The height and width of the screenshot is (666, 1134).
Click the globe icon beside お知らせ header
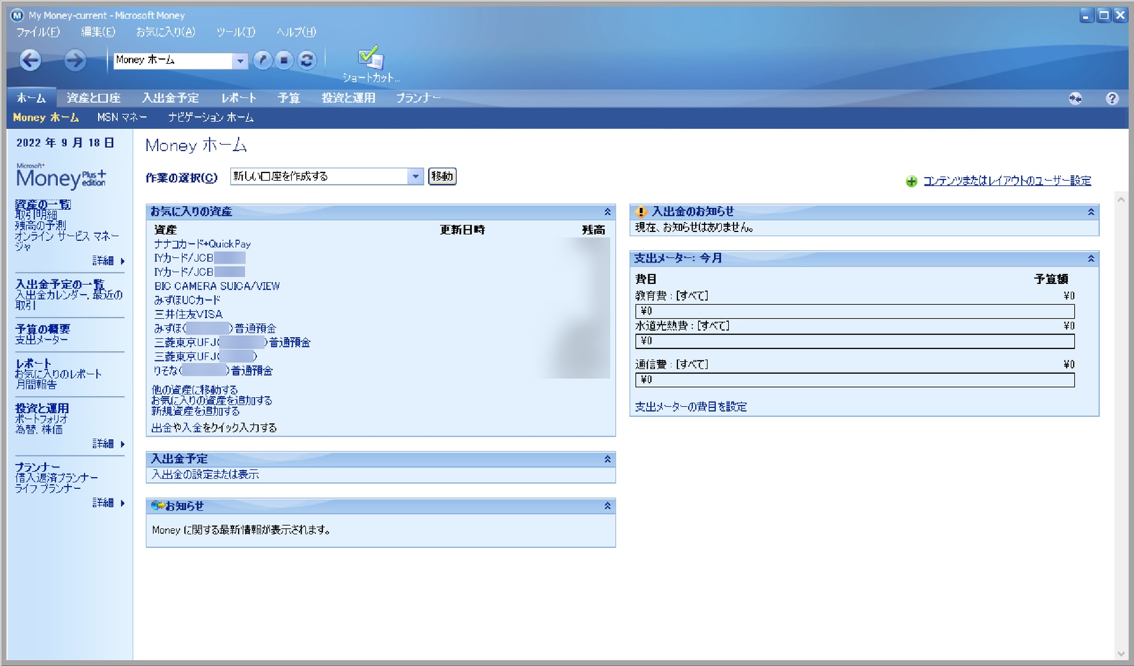click(157, 506)
